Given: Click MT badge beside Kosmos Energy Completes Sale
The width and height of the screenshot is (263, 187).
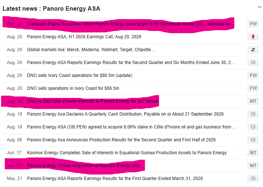Looking at the screenshot, I should pos(253,153).
